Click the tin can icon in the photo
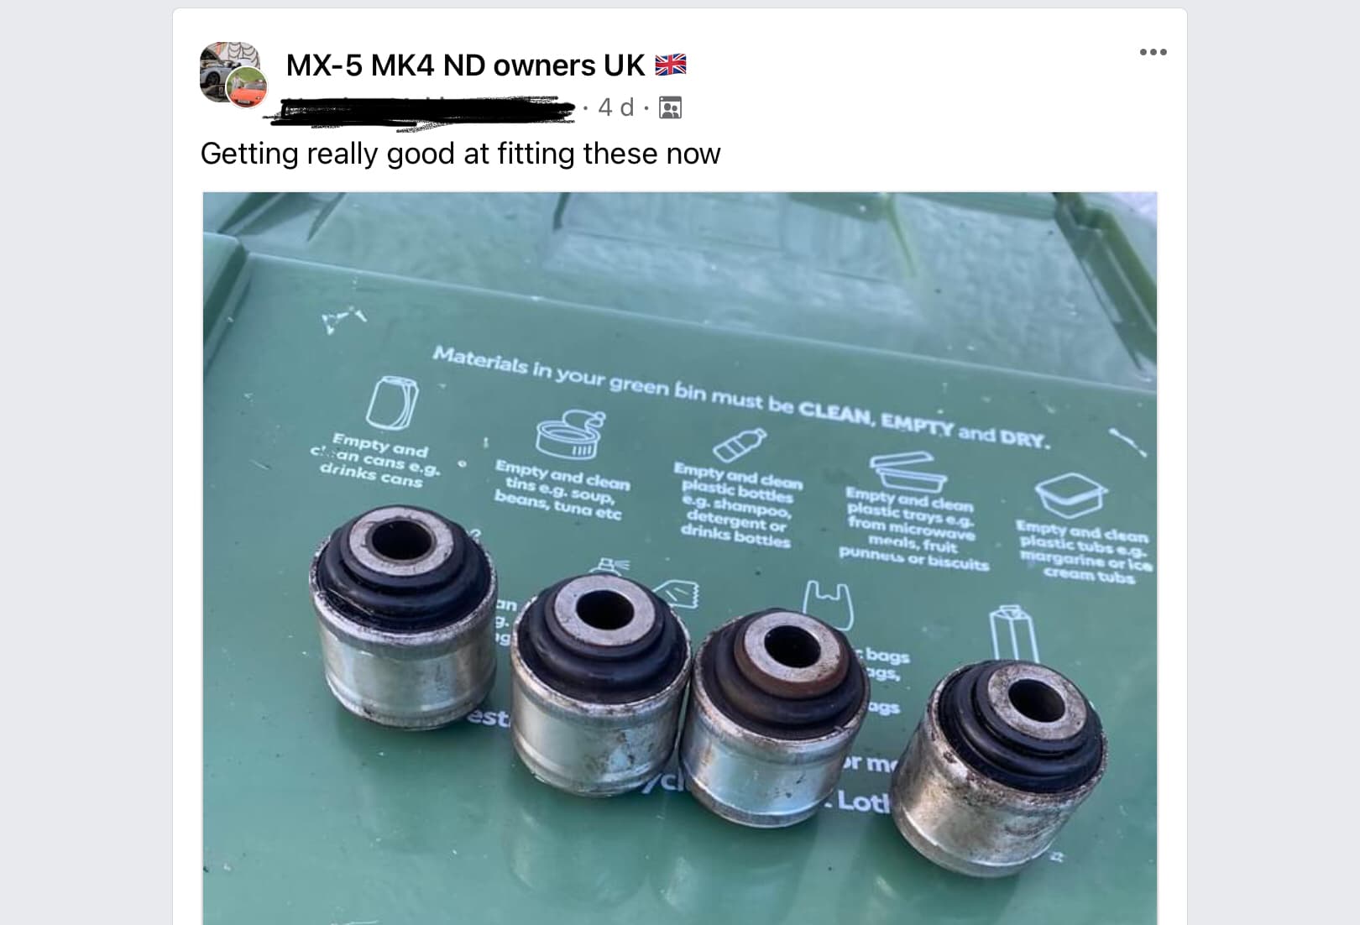1360x925 pixels. 571,434
